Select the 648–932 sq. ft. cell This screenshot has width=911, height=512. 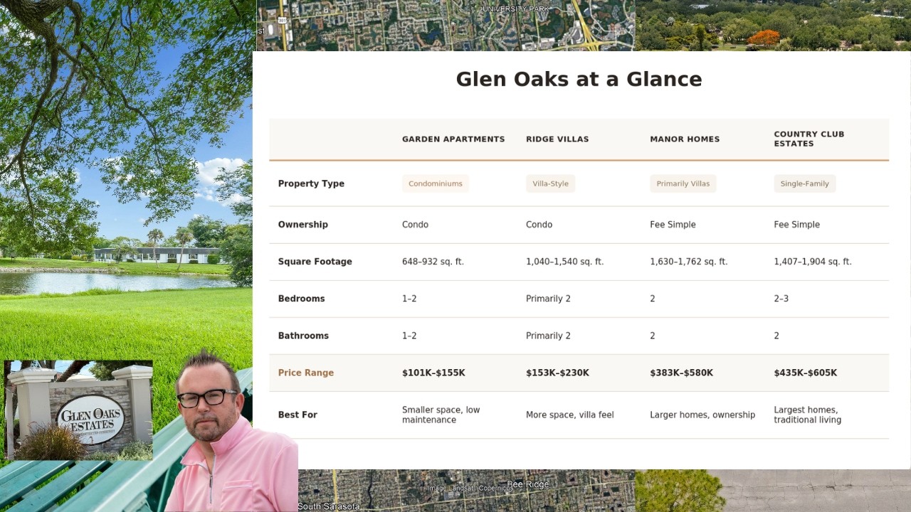[433, 262]
